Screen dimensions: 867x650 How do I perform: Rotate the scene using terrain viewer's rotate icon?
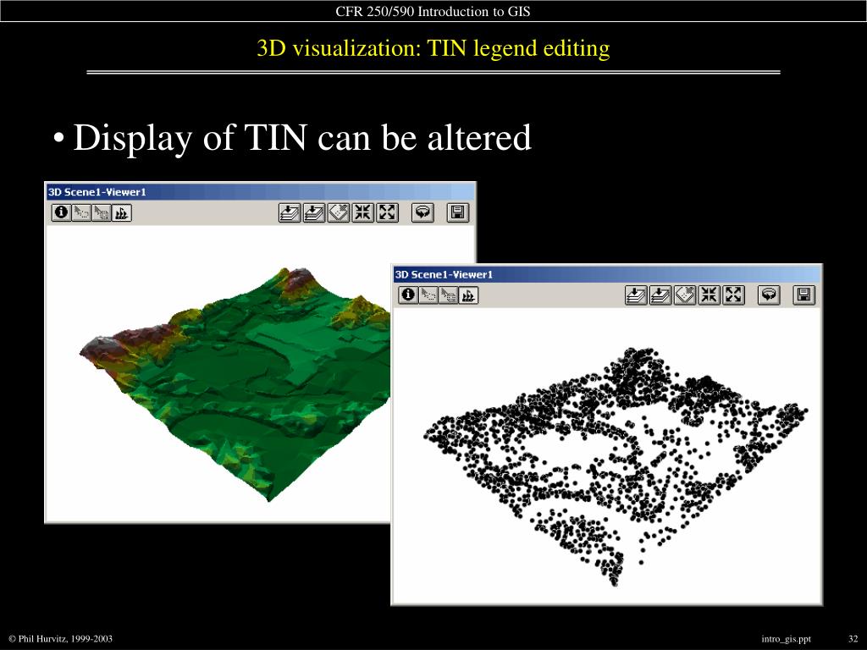(x=423, y=212)
